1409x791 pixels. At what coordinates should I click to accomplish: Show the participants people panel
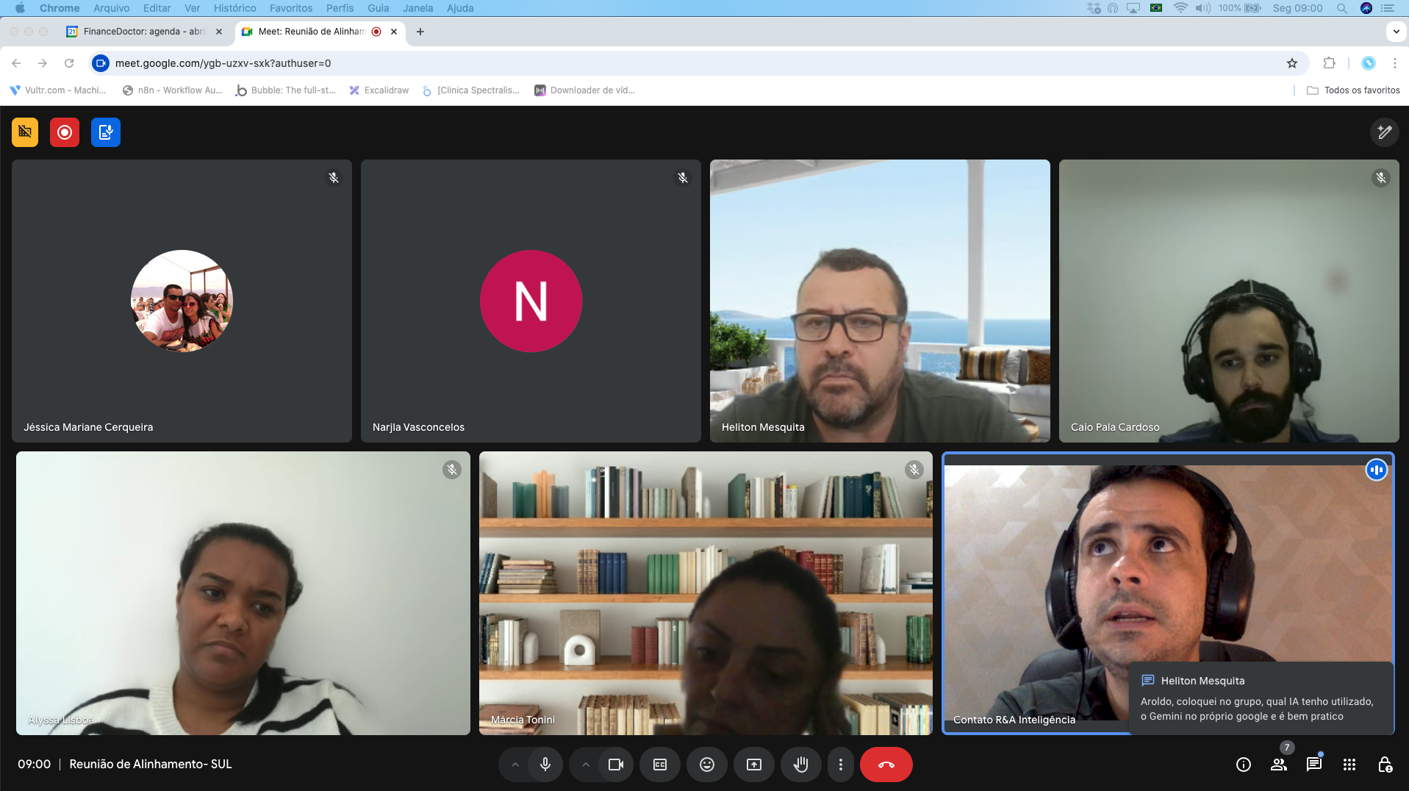(x=1279, y=765)
